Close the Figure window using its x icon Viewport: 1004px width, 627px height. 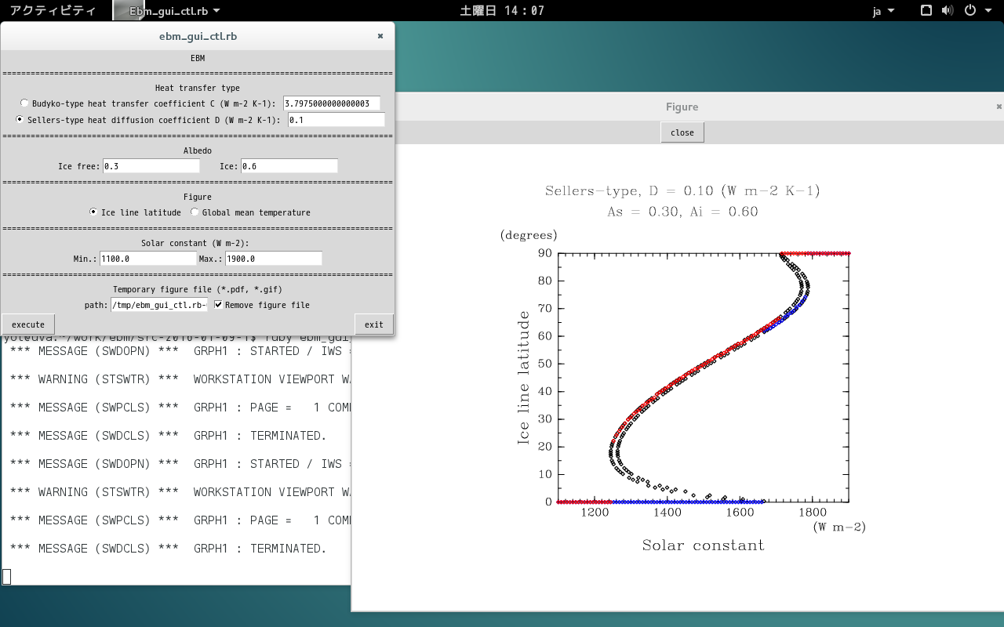click(x=999, y=107)
